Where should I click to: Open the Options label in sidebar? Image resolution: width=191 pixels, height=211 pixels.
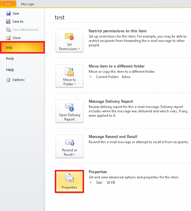[19, 80]
